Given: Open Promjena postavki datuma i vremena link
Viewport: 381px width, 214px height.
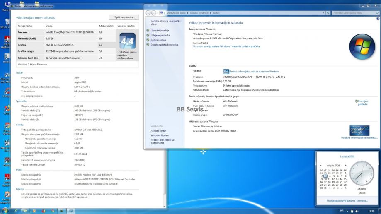Looking at the screenshot, I should point(347,200).
